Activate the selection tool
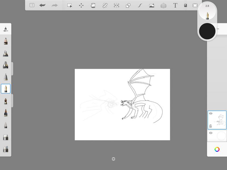This screenshot has height=170, width=227. [70, 5]
